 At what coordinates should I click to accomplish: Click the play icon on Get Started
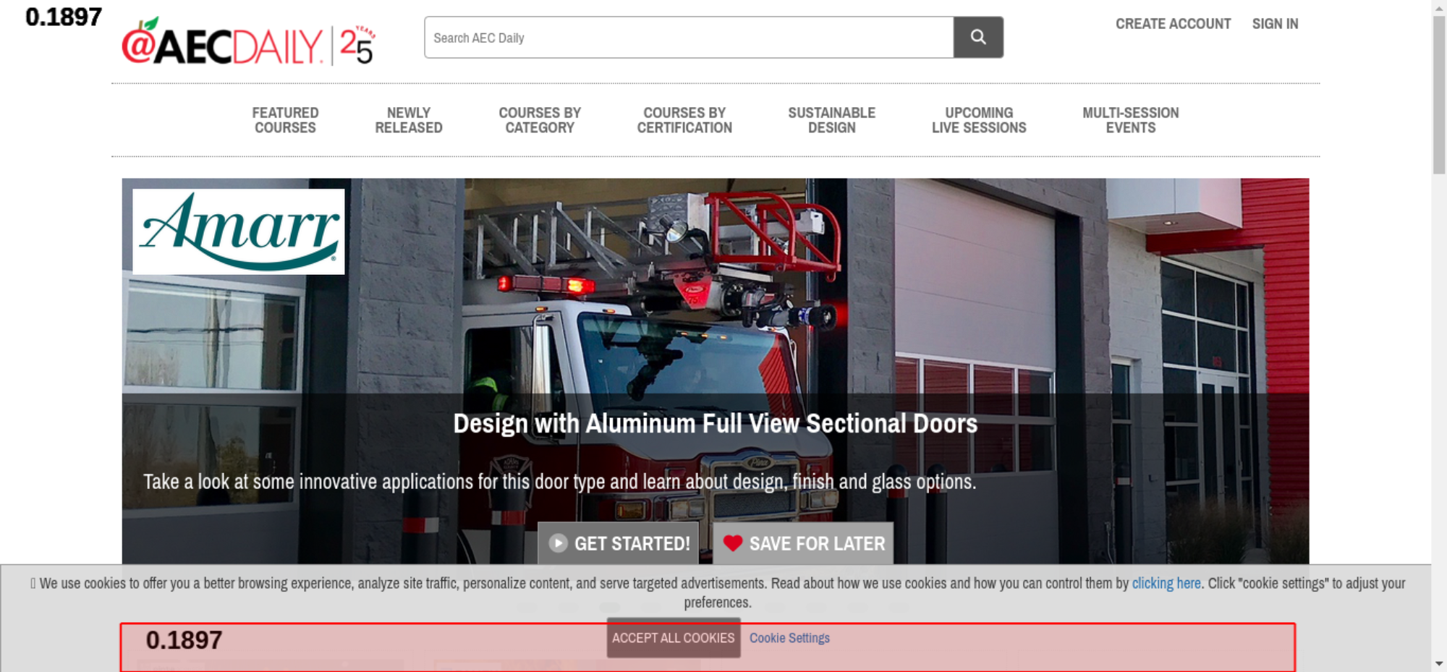(x=558, y=543)
